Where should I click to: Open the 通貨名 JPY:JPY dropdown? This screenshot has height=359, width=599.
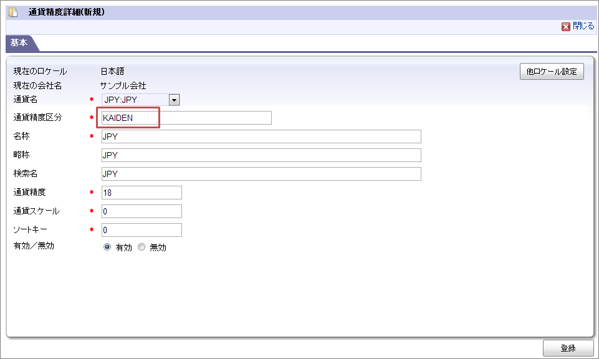[x=141, y=100]
